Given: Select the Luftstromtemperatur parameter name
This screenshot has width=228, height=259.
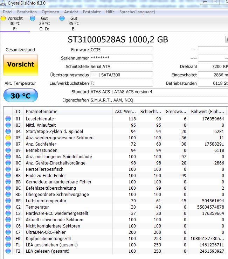Looking at the screenshot, I should (46, 201).
